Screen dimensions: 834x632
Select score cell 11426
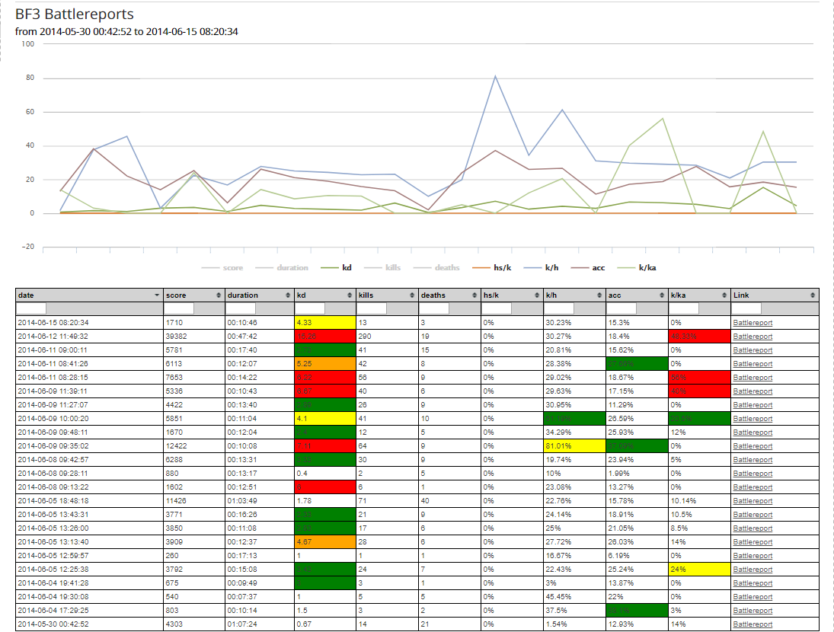pos(194,501)
